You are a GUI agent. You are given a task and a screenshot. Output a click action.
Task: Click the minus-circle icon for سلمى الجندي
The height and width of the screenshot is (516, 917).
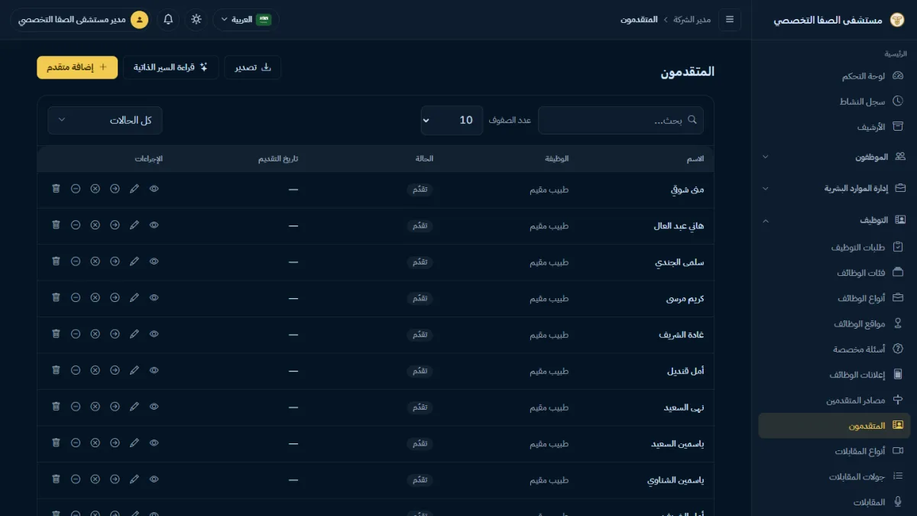pyautogui.click(x=76, y=261)
